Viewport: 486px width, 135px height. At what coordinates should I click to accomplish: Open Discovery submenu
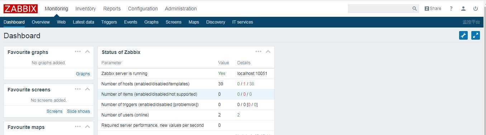click(216, 22)
